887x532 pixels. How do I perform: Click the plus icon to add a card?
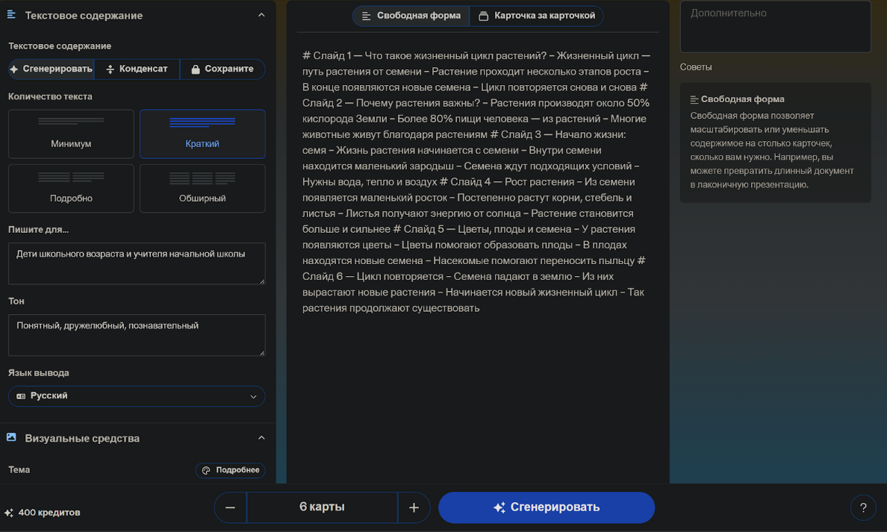tap(414, 507)
